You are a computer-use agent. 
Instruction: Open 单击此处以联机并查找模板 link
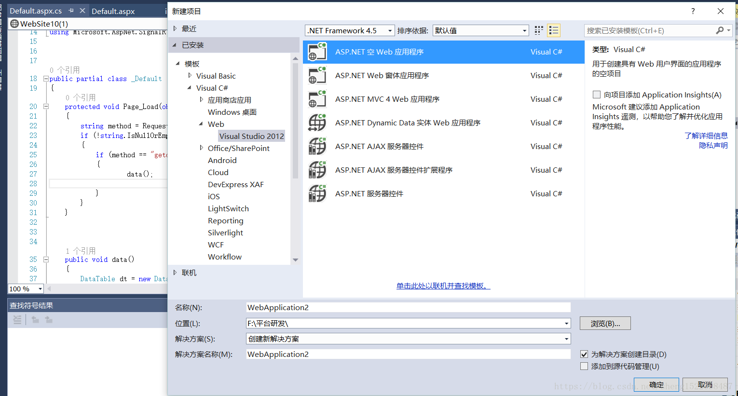(x=443, y=286)
